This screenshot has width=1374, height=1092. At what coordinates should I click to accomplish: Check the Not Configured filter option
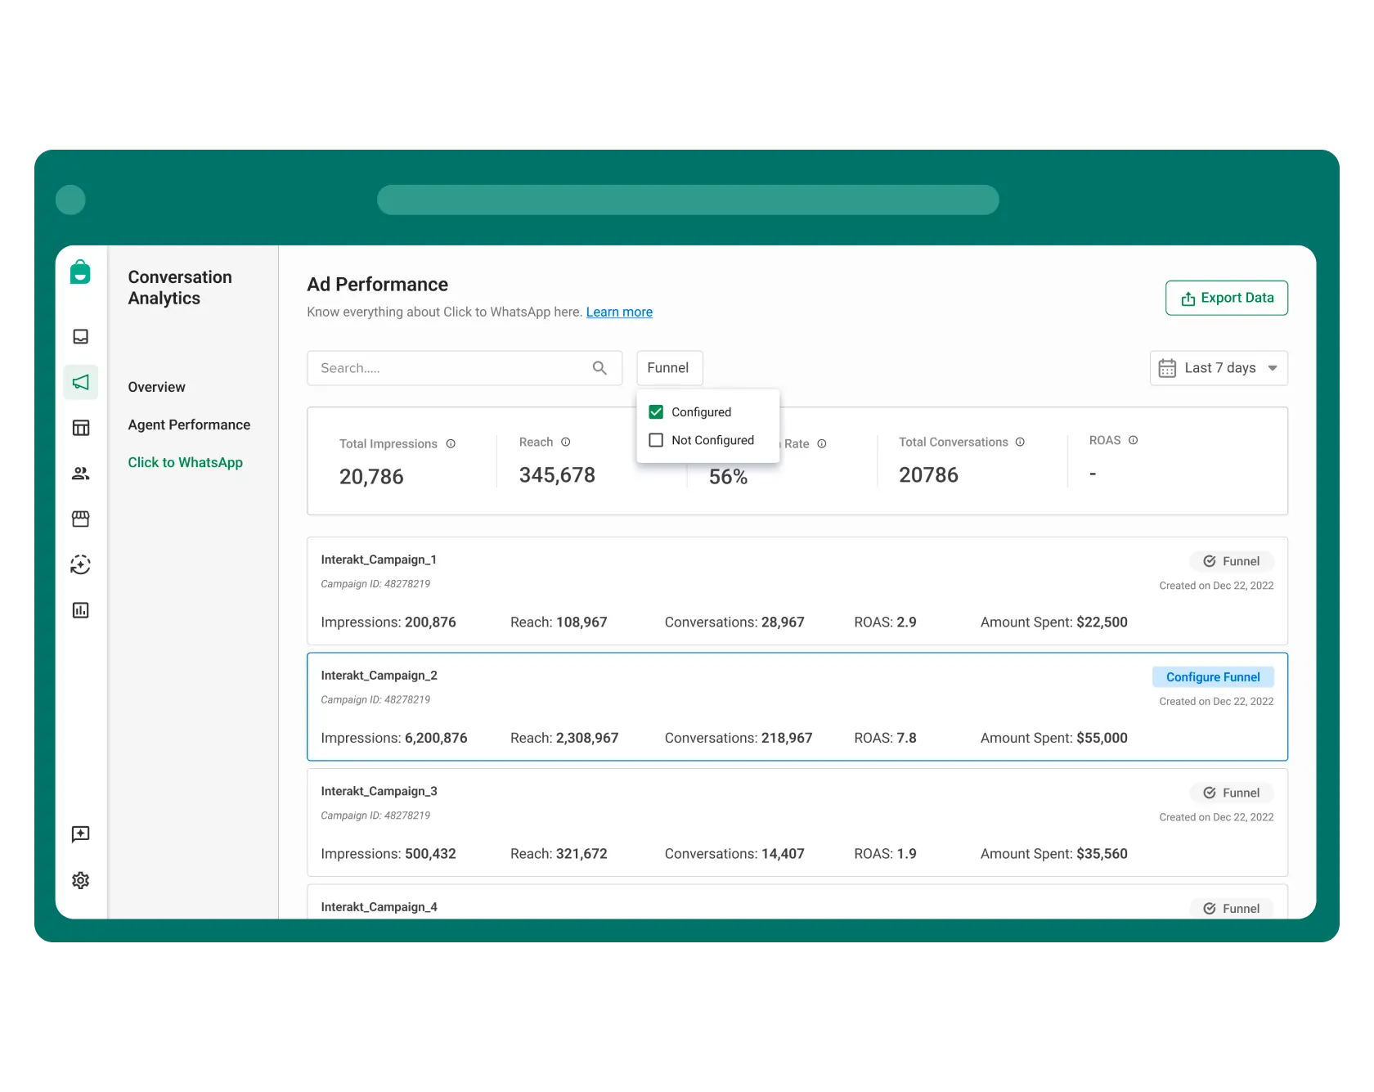[655, 440]
